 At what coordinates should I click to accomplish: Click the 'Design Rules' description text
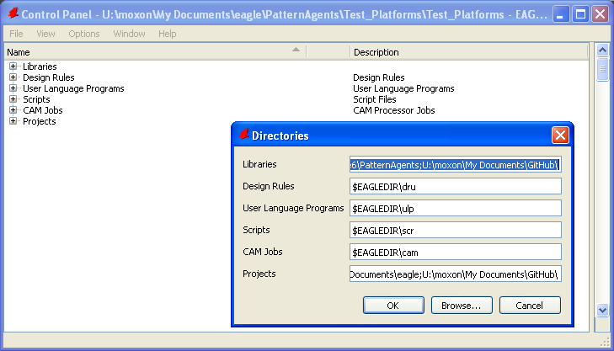pos(379,77)
